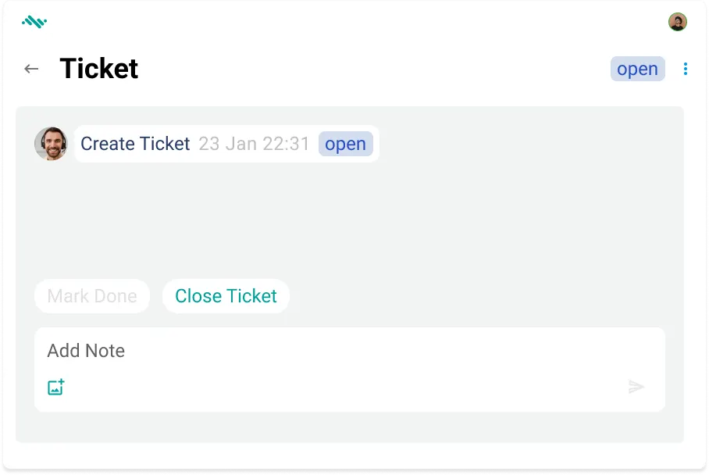Open your account avatar in the top bar

tap(678, 22)
